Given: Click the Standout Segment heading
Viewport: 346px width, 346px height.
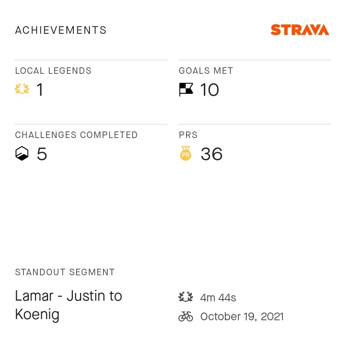Looking at the screenshot, I should click(x=65, y=273).
